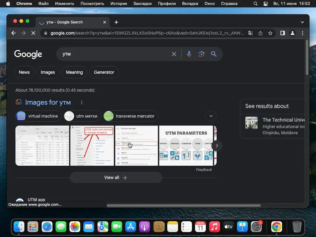Open Keynote from the Dock
The image size is (316, 237).
(242, 227)
